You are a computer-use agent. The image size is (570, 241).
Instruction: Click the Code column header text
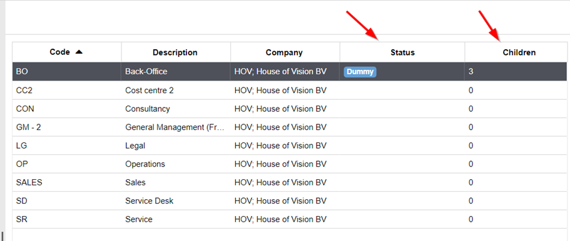(60, 52)
